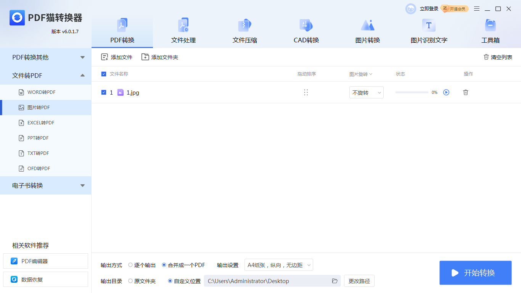Viewport: 521px width, 293px height.
Task: Click the 1.jpg image file icon
Action: [121, 92]
